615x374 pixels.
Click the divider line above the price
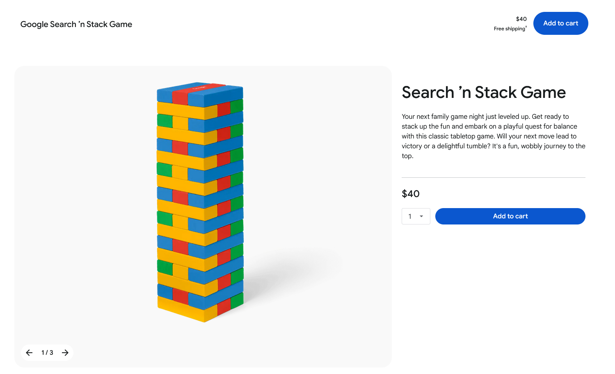click(493, 177)
